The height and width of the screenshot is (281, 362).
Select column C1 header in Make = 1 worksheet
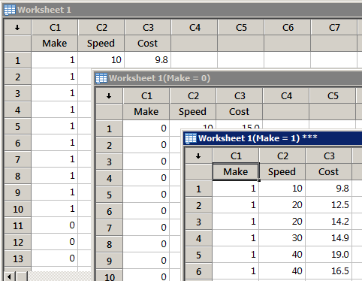236,156
